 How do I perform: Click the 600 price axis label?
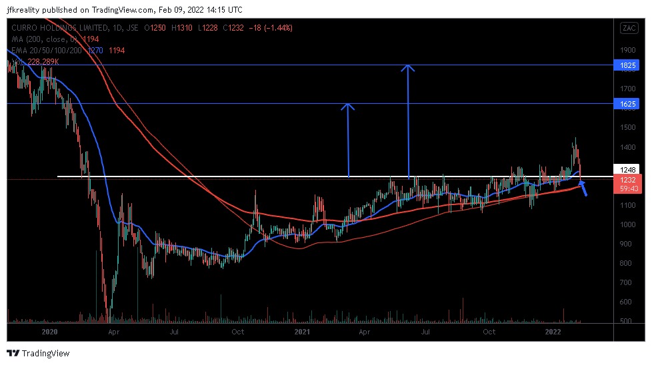click(x=626, y=302)
